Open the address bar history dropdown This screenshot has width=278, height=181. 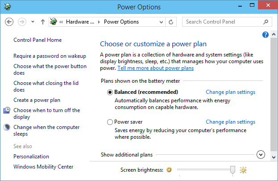tap(161, 22)
